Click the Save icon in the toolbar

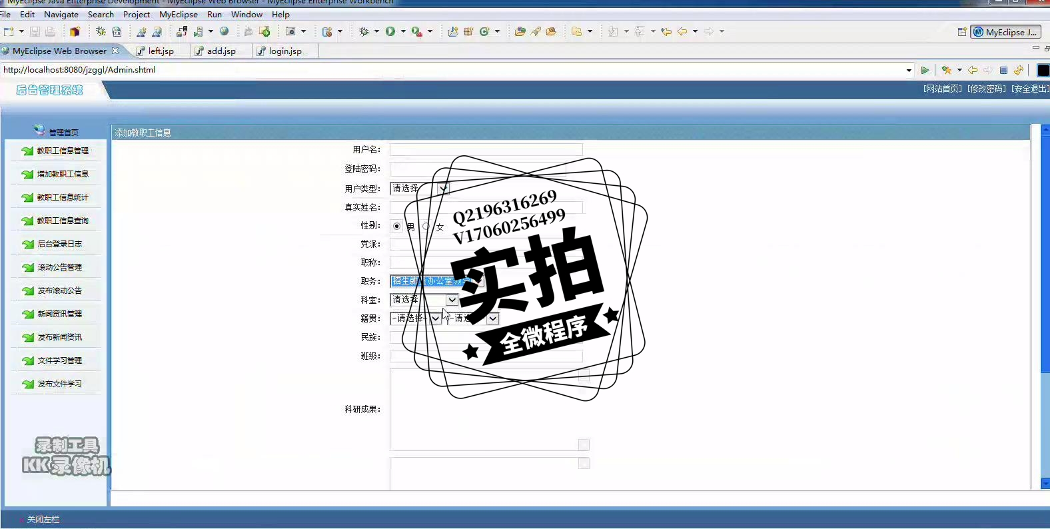(35, 31)
